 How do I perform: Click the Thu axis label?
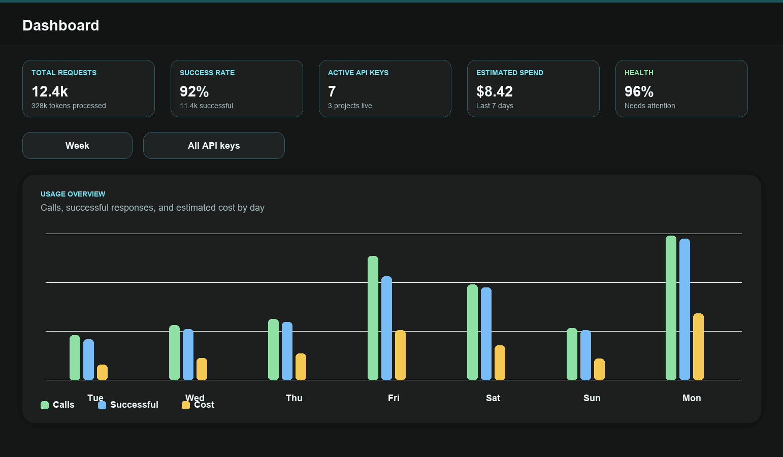click(294, 398)
